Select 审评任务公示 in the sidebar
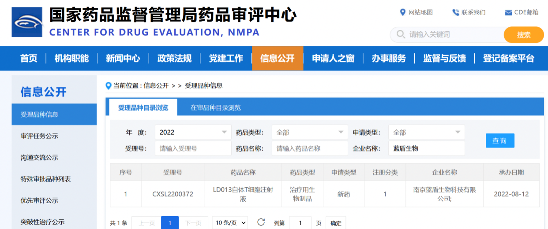 coord(39,136)
